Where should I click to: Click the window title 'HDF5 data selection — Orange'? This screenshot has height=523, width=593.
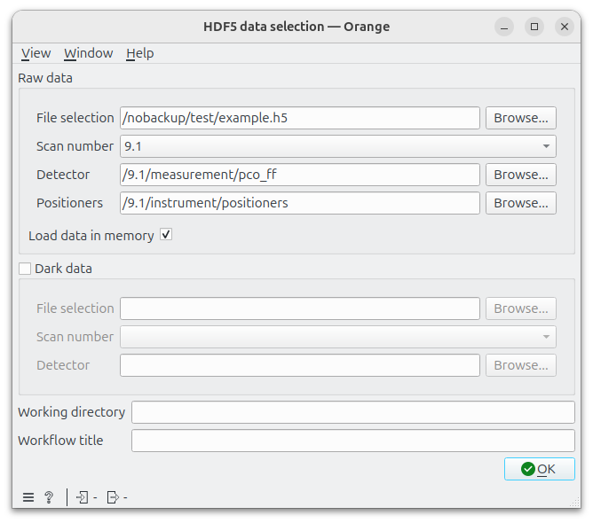click(296, 27)
